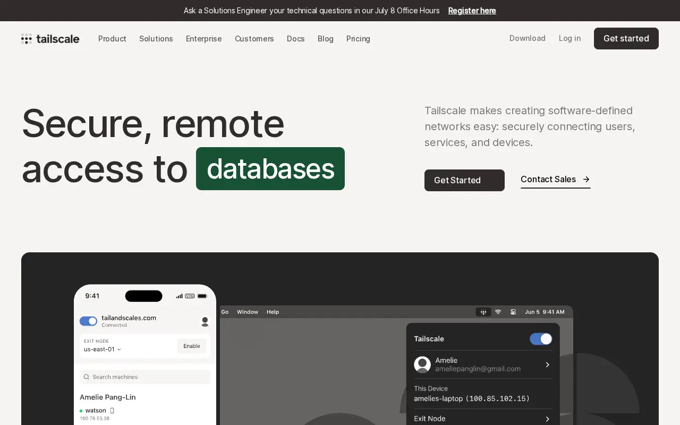
Task: Click the Get started button in header
Action: (x=626, y=38)
